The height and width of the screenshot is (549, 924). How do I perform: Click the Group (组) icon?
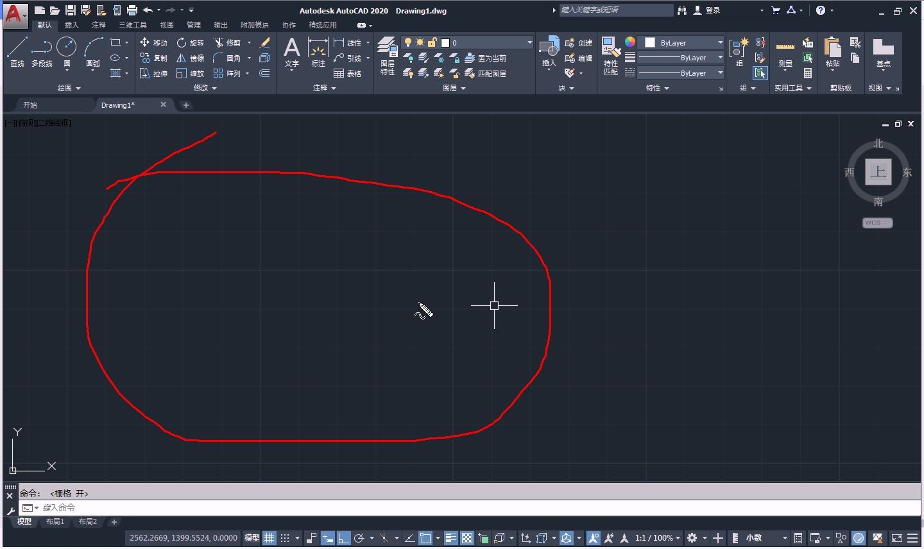(x=739, y=52)
